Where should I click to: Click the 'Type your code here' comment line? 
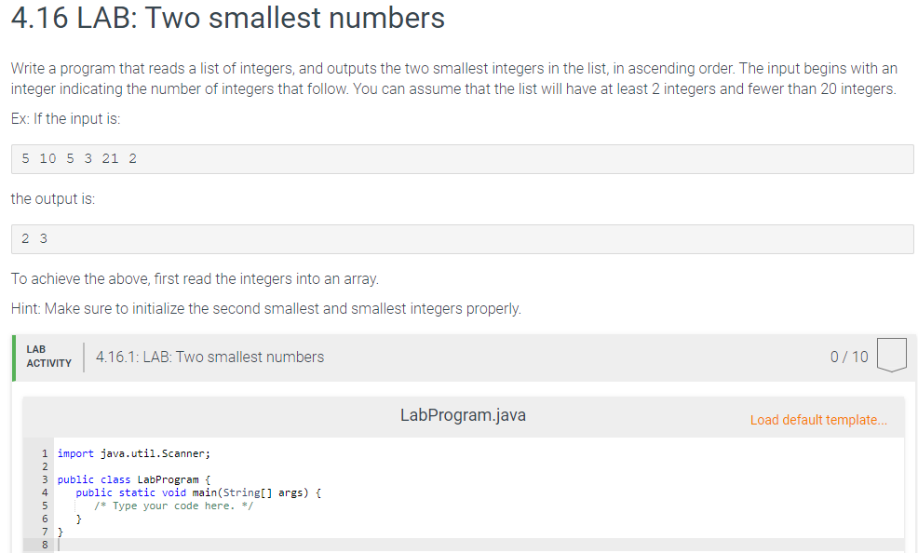click(173, 506)
